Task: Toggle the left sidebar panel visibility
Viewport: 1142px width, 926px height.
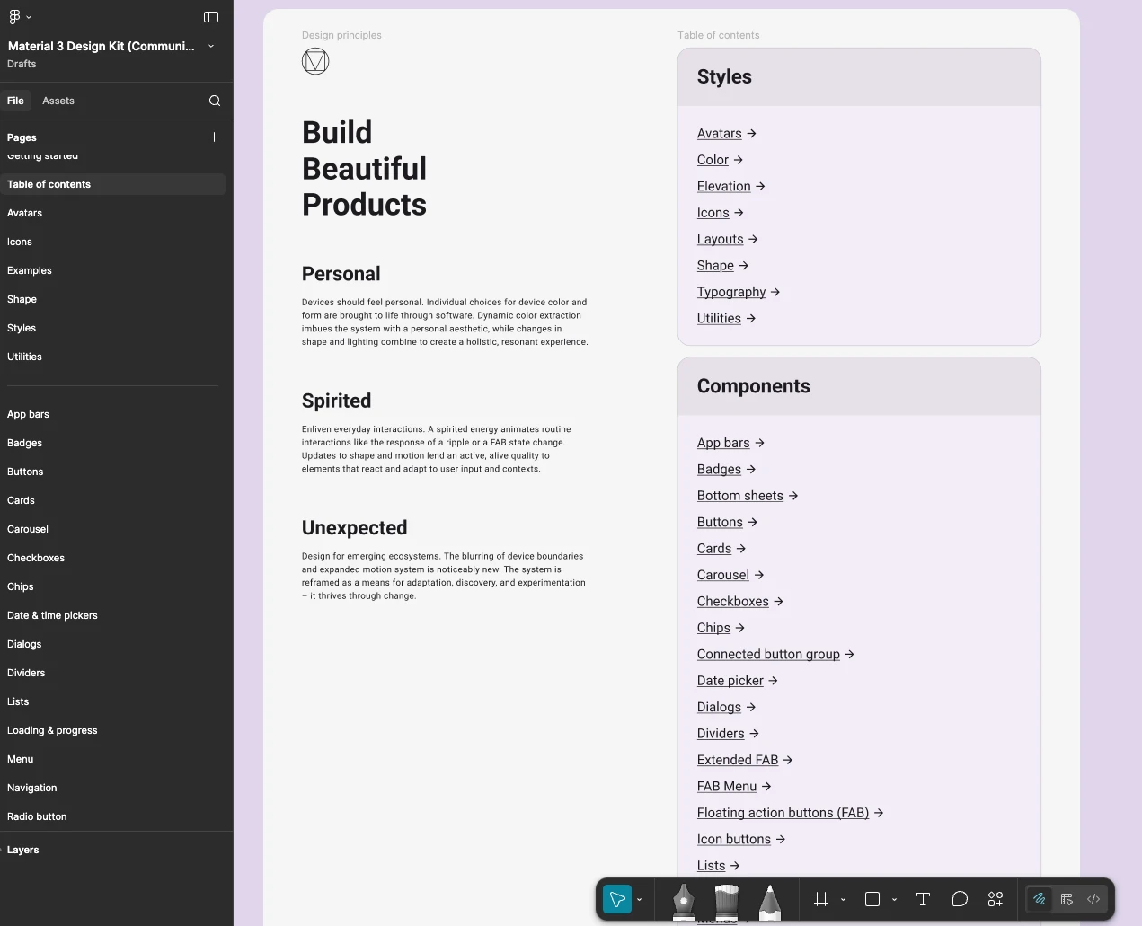Action: [x=211, y=17]
